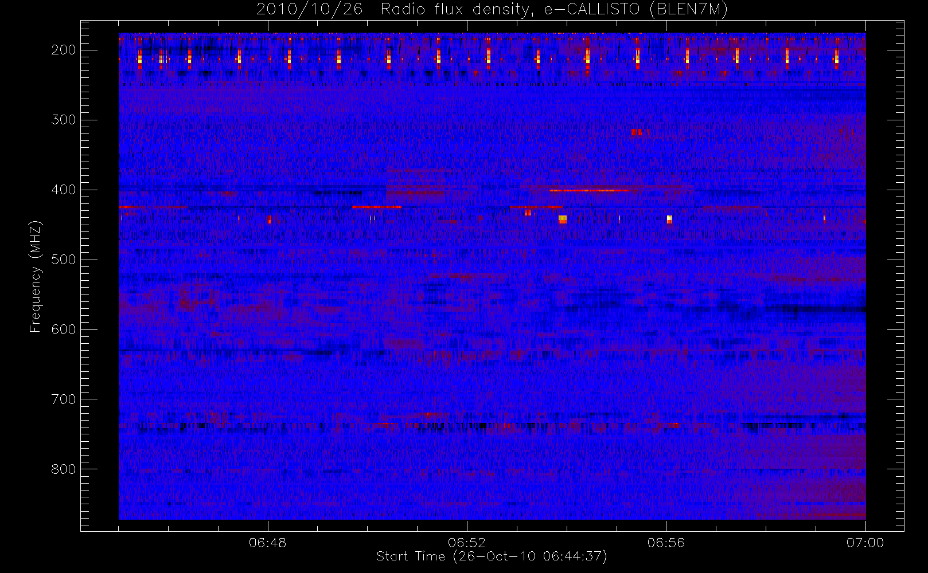This screenshot has height=573, width=928.
Task: Click the 'Start Time (26-Oct-10 06:44:37)' label
Action: pos(492,556)
